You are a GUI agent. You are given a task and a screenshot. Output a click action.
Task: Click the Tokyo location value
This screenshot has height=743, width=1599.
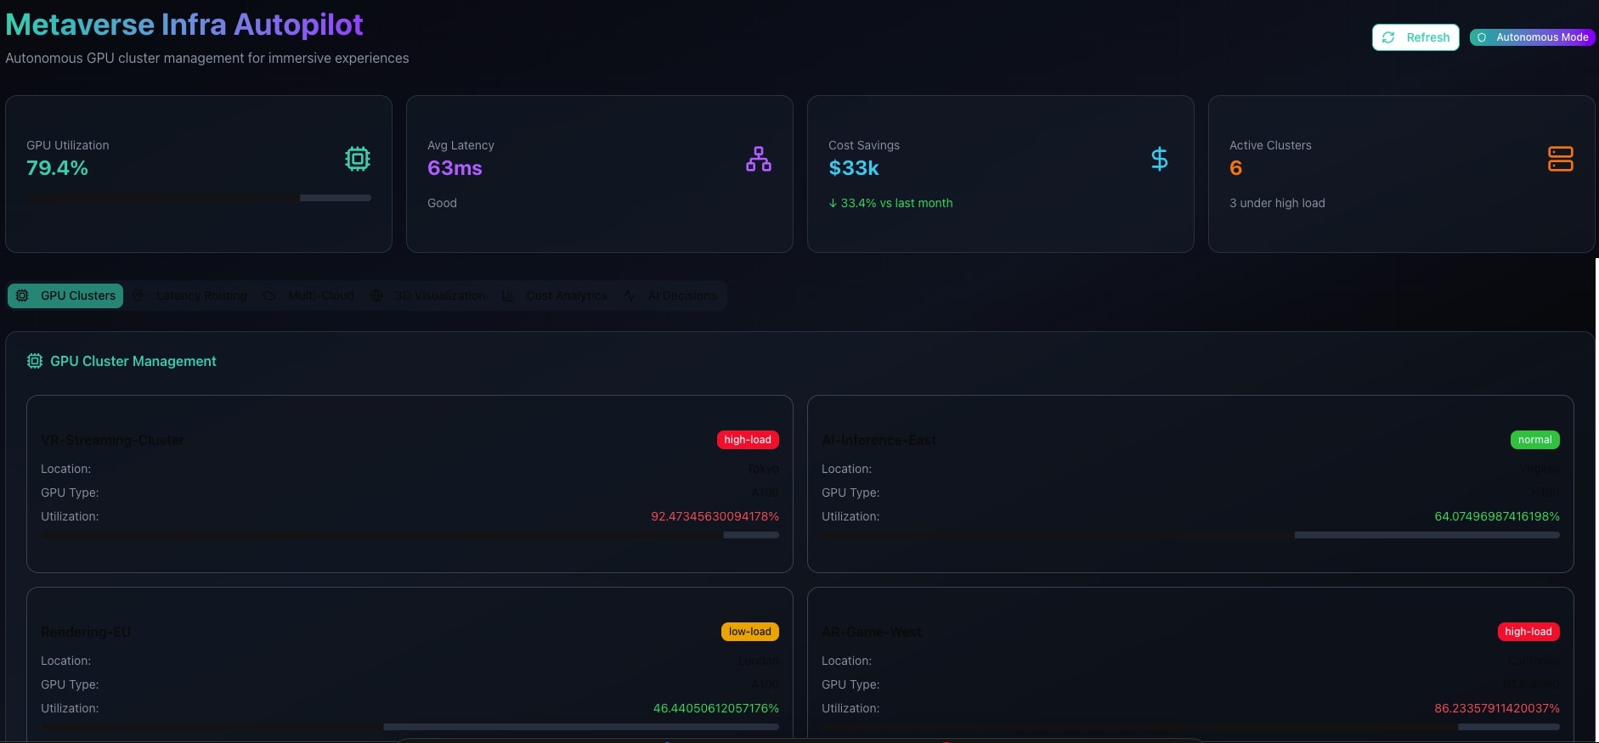(x=763, y=469)
